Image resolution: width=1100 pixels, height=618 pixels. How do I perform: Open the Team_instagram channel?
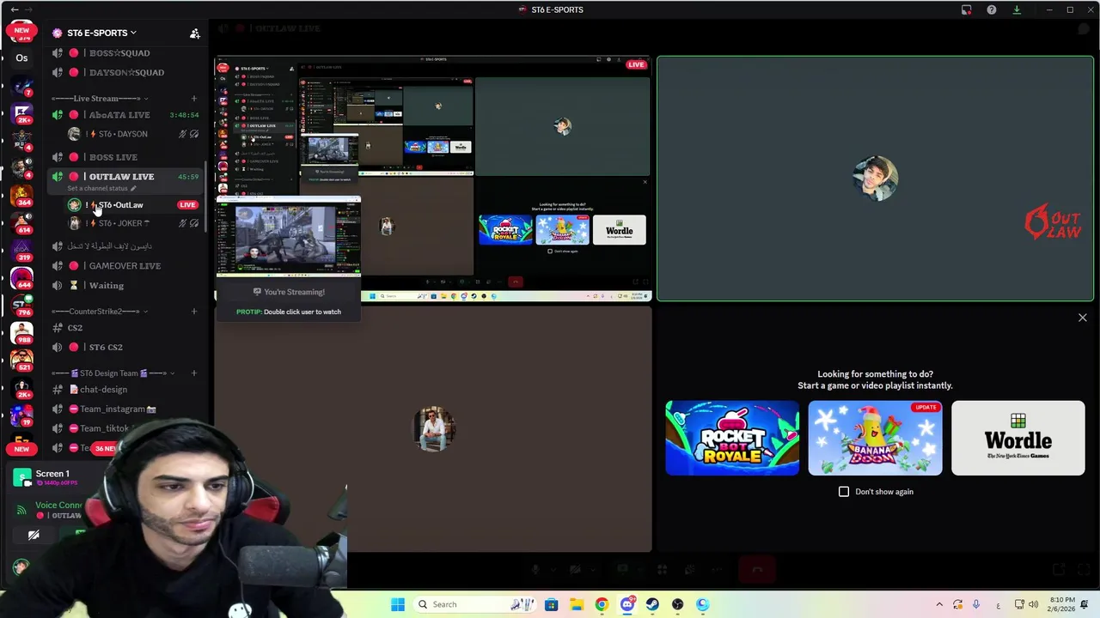[125, 409]
